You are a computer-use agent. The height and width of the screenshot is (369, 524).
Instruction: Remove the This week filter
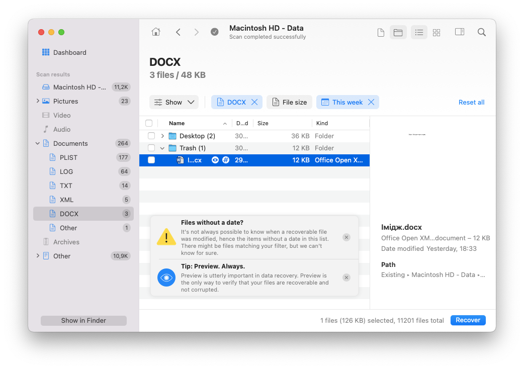point(371,102)
